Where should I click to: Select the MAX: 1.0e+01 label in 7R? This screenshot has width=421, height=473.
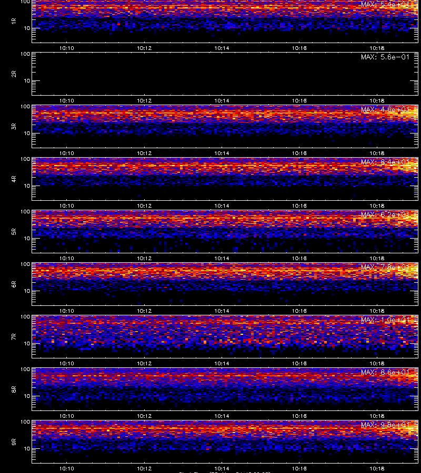385,320
